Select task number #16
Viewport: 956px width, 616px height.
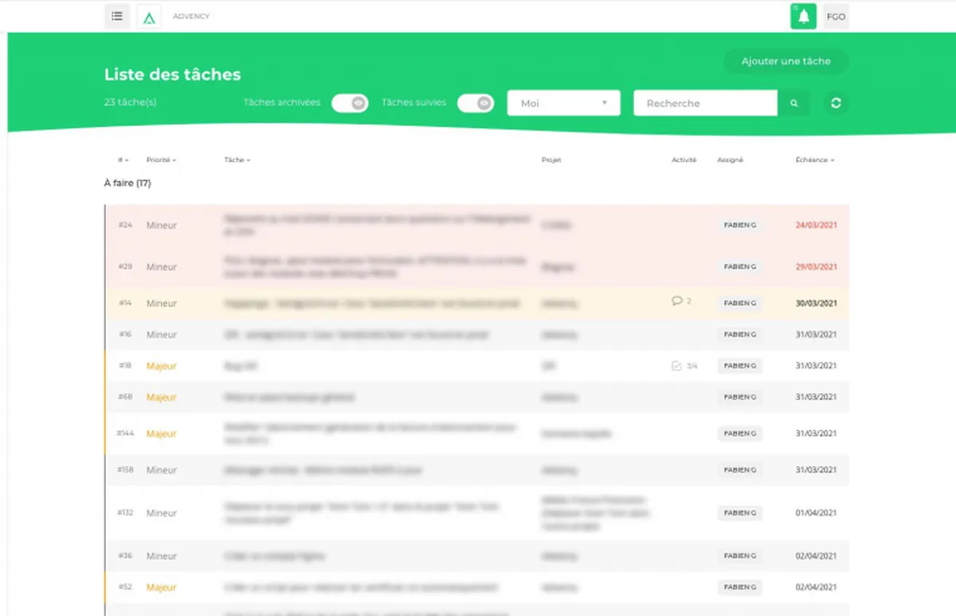(x=125, y=335)
